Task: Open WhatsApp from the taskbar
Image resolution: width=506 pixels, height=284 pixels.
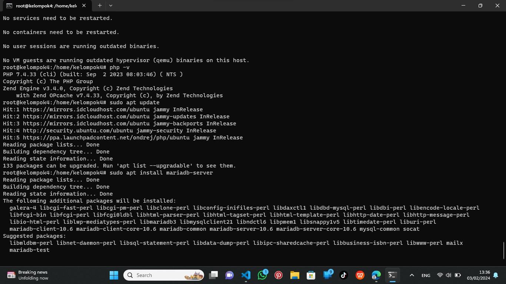Action: 262,275
